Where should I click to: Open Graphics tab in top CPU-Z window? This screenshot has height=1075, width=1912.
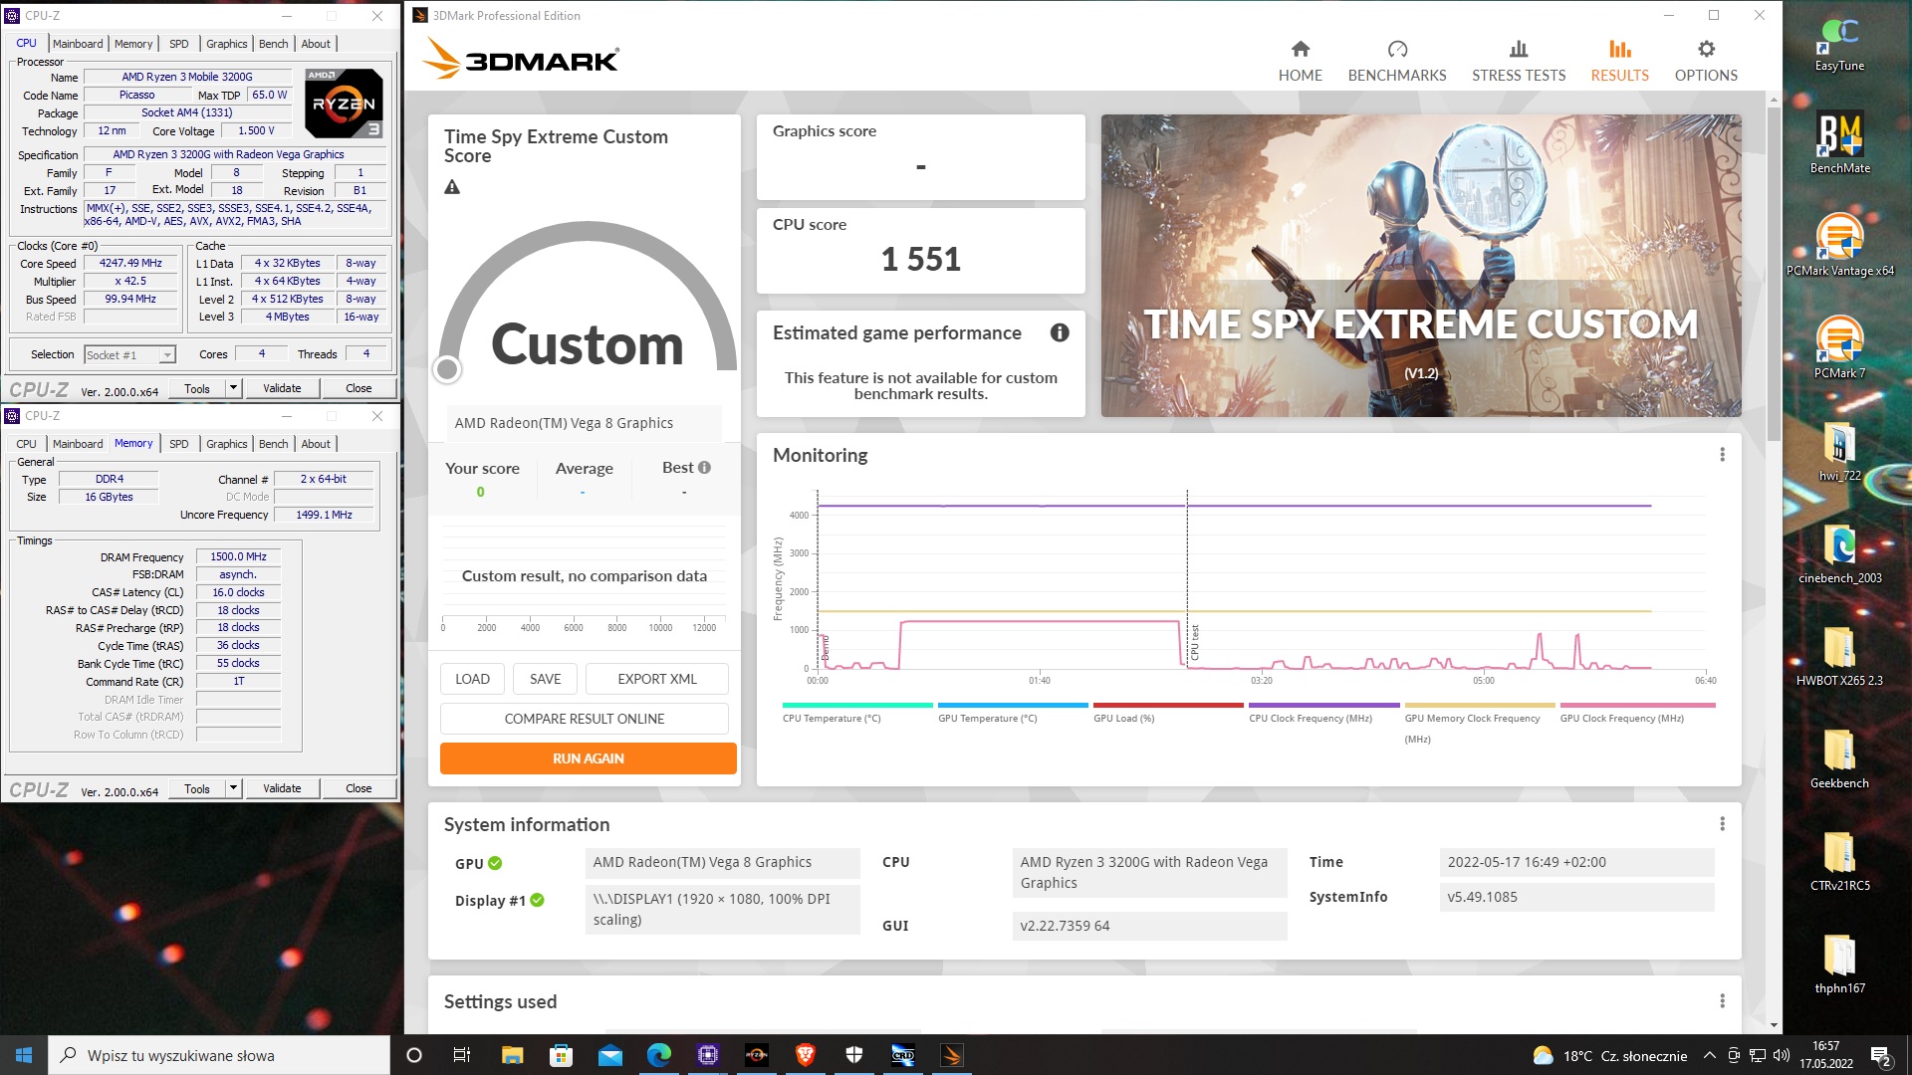pyautogui.click(x=227, y=44)
